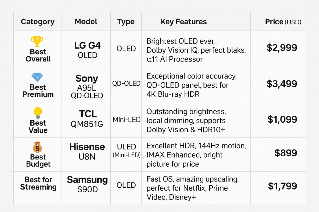Select the $3,499 price value
Viewport: 319px width, 212px height.
point(282,84)
